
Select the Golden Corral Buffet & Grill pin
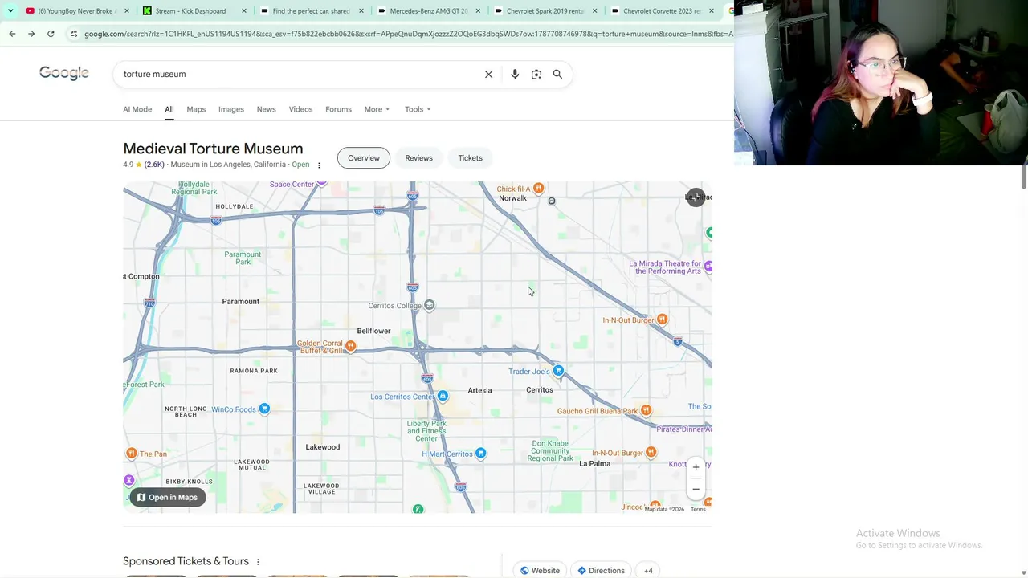(350, 347)
